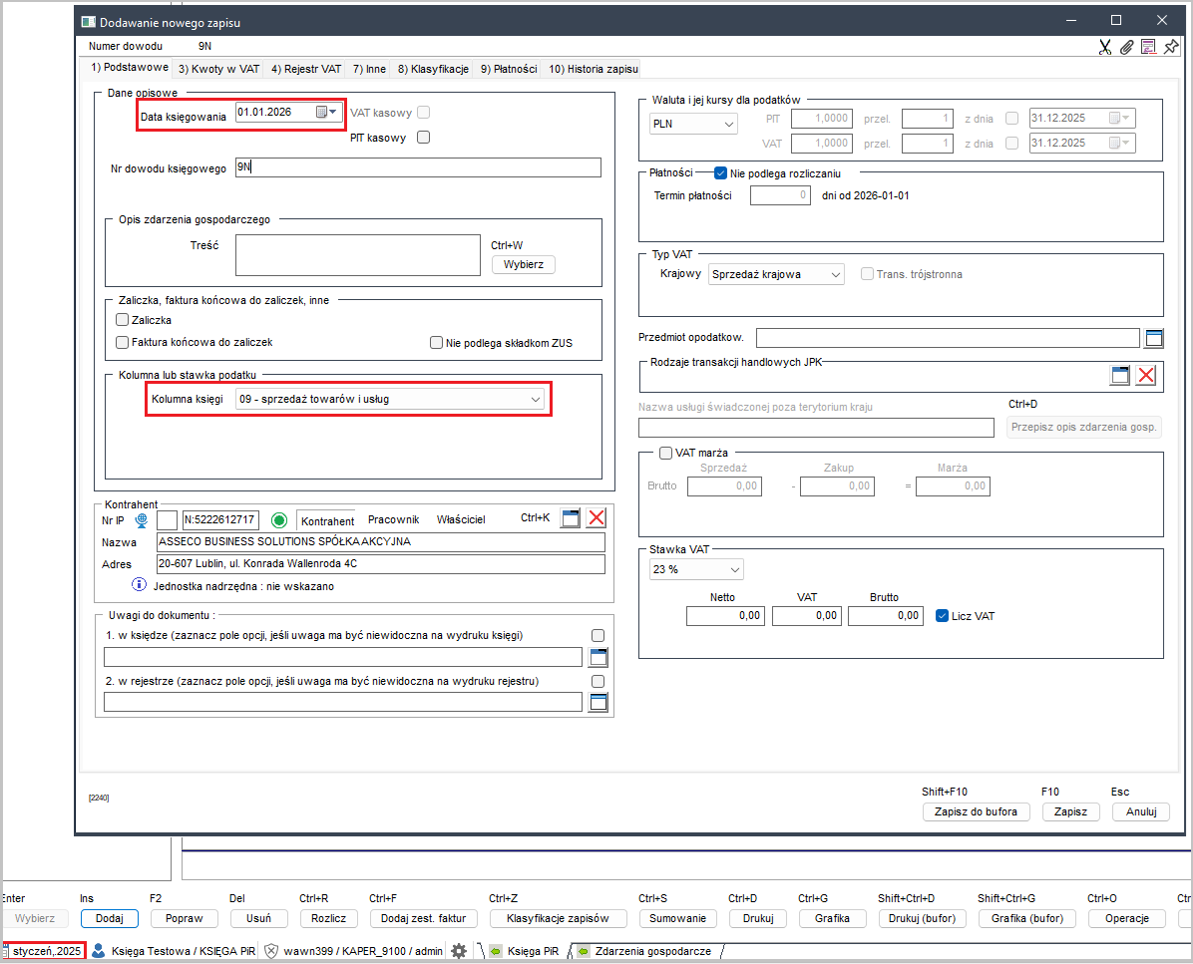Click the gear settings icon in status bar
Image resolution: width=1193 pixels, height=964 pixels.
[459, 951]
